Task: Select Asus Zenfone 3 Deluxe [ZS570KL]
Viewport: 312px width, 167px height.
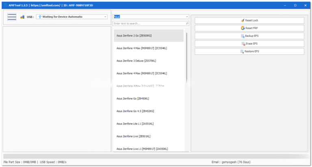Action: tap(149, 61)
